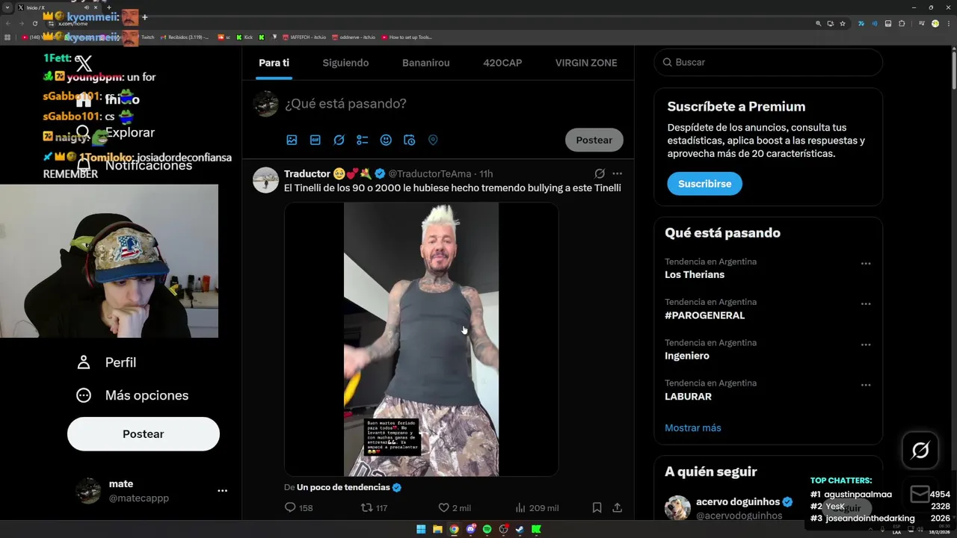
Task: Click Grok icon on Traductor tweet
Action: tap(600, 173)
